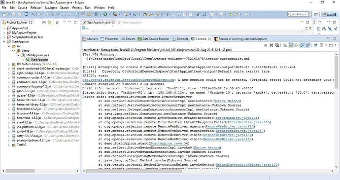Click the Open Perspective icon
The width and height of the screenshot is (340, 180).
tap(316, 14)
